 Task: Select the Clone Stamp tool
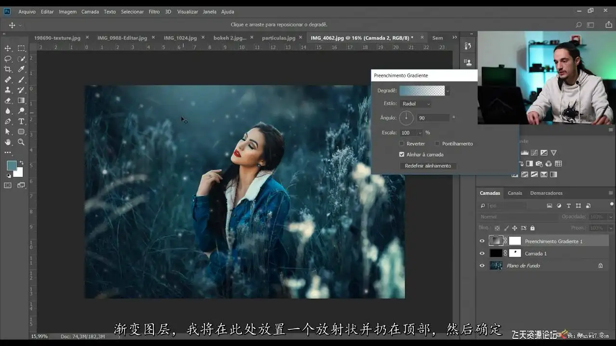8,90
